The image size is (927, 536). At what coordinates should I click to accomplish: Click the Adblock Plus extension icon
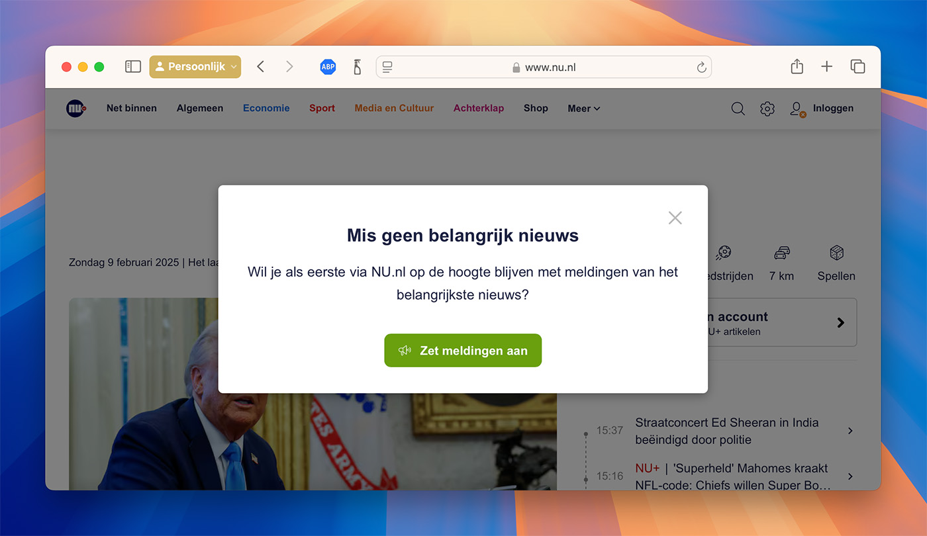click(328, 67)
